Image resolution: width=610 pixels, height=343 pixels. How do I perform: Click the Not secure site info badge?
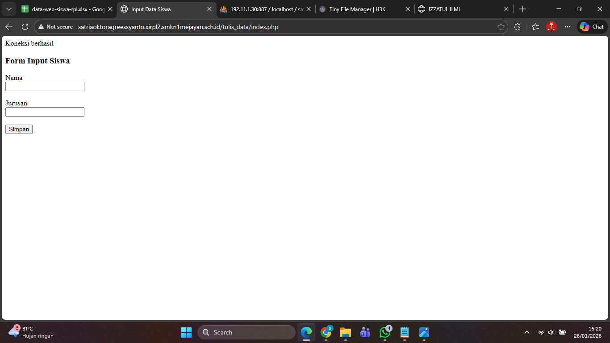tap(55, 27)
